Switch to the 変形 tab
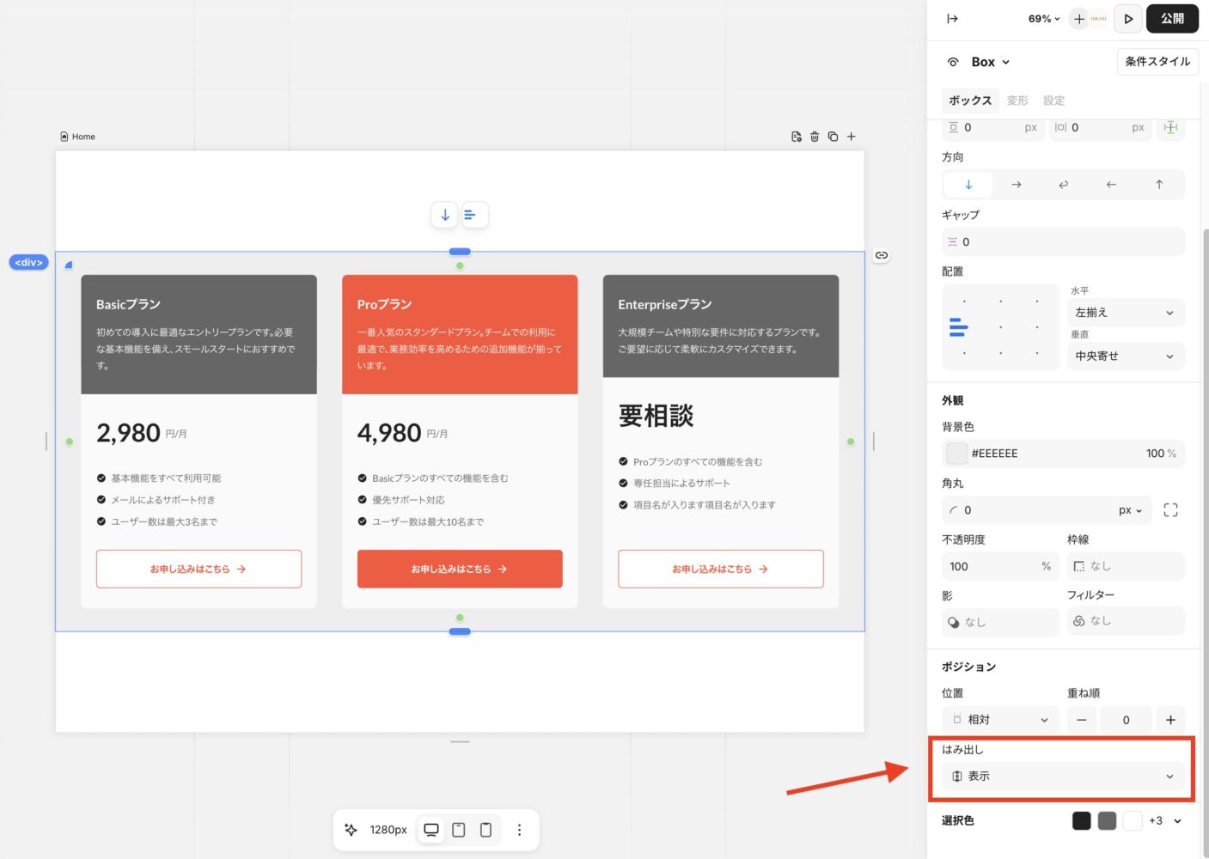Viewport: 1209px width, 859px height. click(x=1017, y=101)
